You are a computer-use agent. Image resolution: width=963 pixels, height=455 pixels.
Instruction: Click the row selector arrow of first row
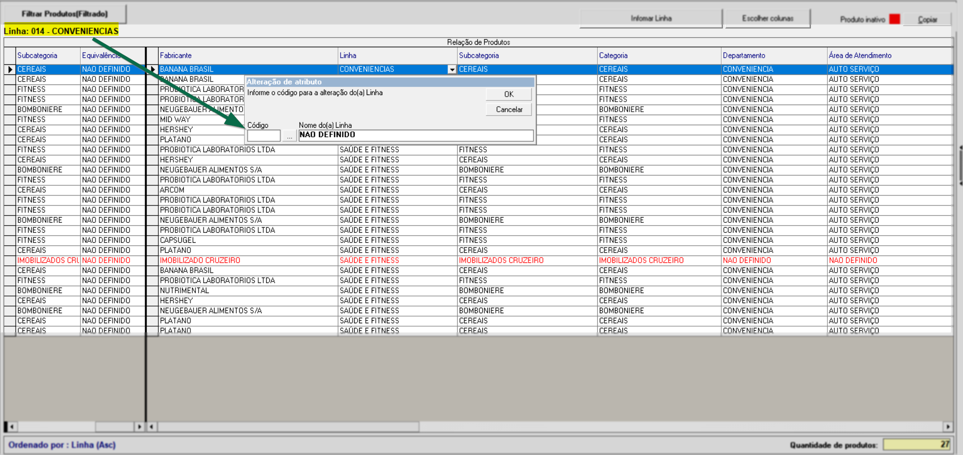10,69
